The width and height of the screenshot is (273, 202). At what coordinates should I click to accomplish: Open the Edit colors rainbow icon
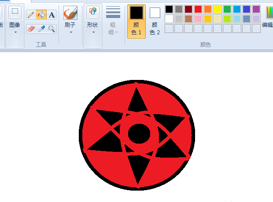269,12
